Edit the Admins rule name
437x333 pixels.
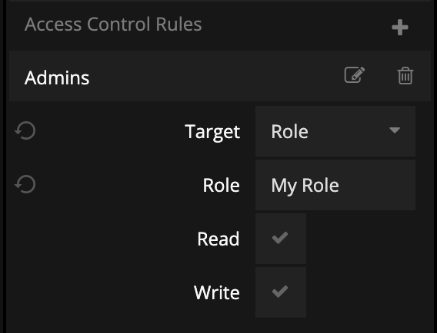[x=355, y=74]
